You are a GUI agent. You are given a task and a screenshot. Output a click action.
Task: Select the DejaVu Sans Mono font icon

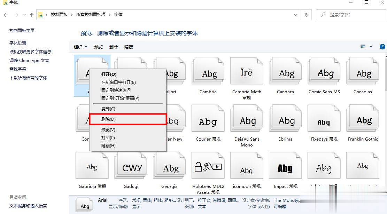247,118
